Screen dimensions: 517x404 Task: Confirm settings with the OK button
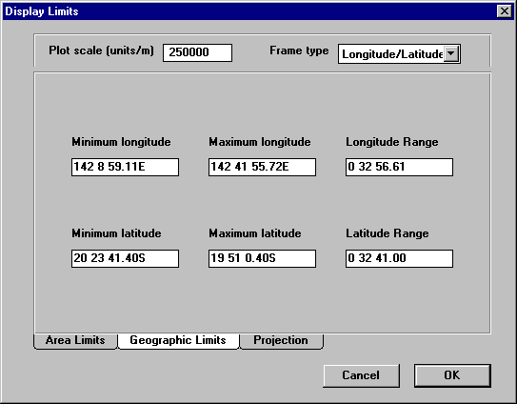click(452, 375)
